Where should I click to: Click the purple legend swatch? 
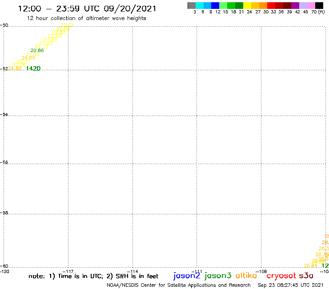coord(295,5)
